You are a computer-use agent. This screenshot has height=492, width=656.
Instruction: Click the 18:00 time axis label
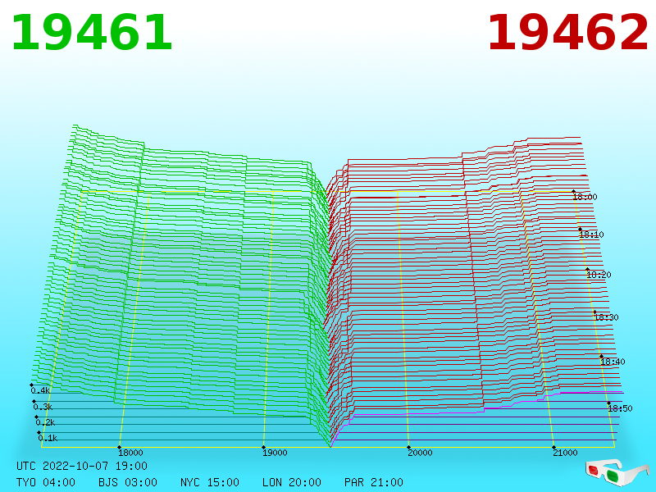click(x=585, y=197)
